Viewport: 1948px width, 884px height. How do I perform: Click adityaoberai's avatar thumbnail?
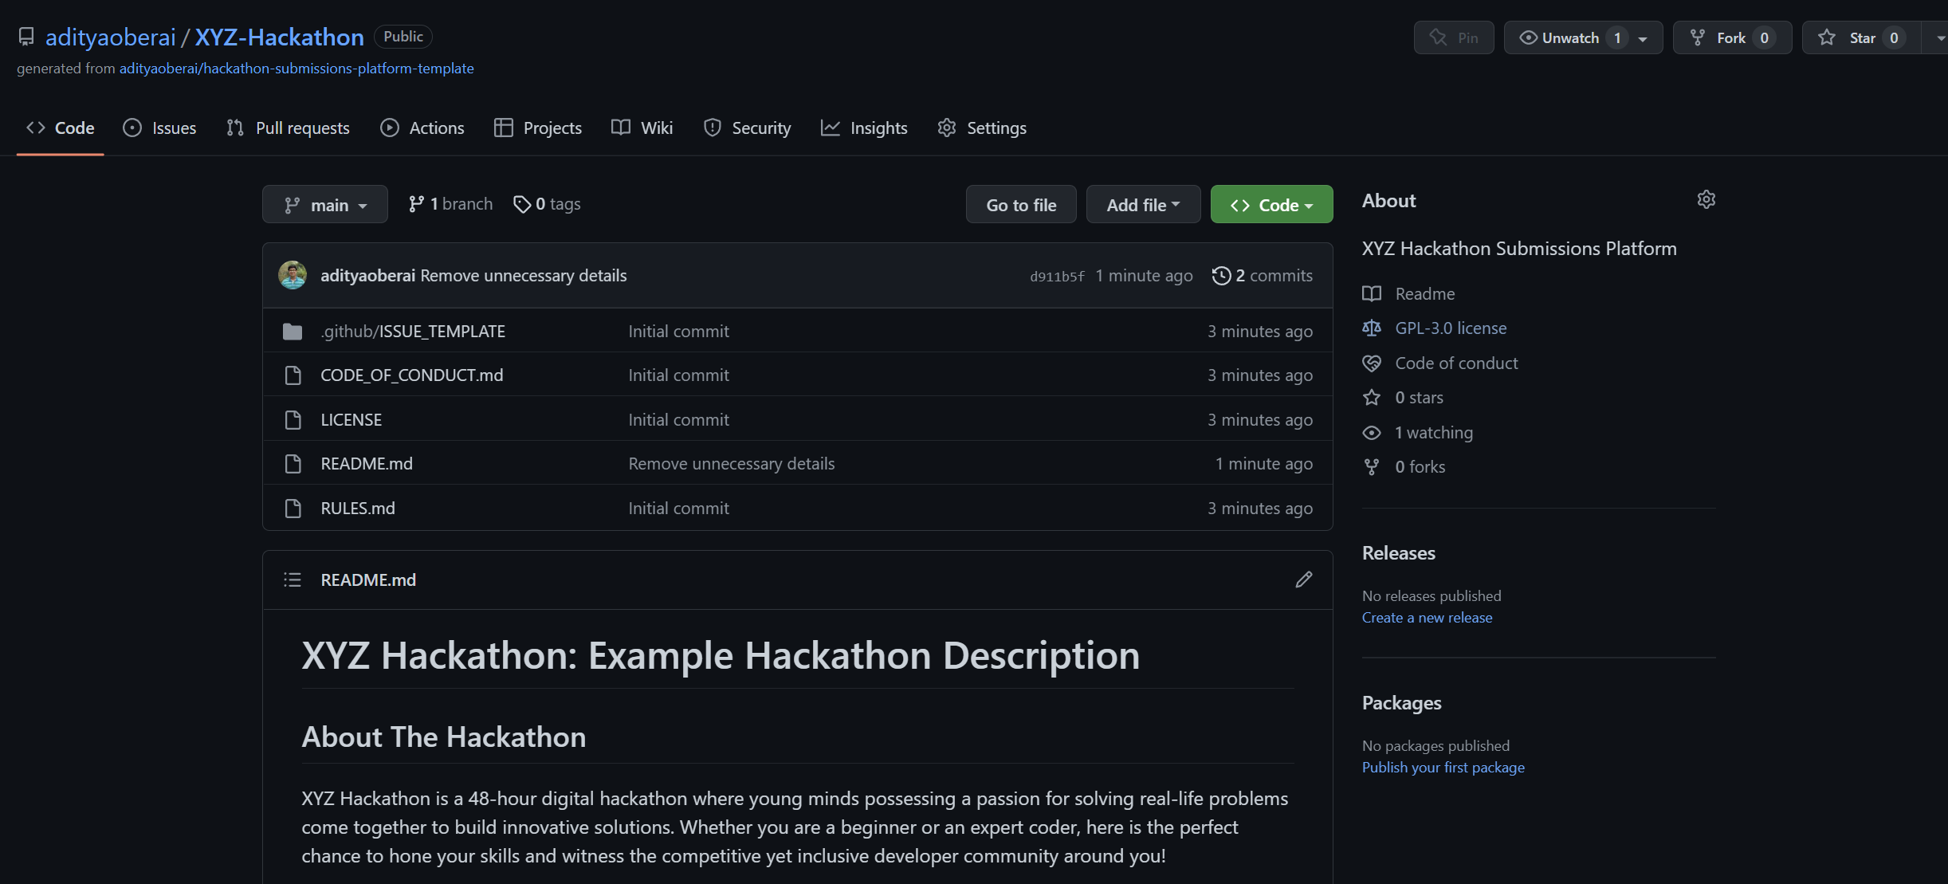[293, 275]
